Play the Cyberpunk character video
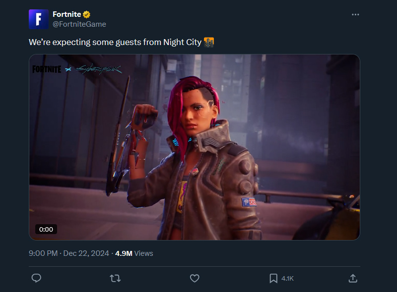This screenshot has height=292, width=397. tap(194, 147)
